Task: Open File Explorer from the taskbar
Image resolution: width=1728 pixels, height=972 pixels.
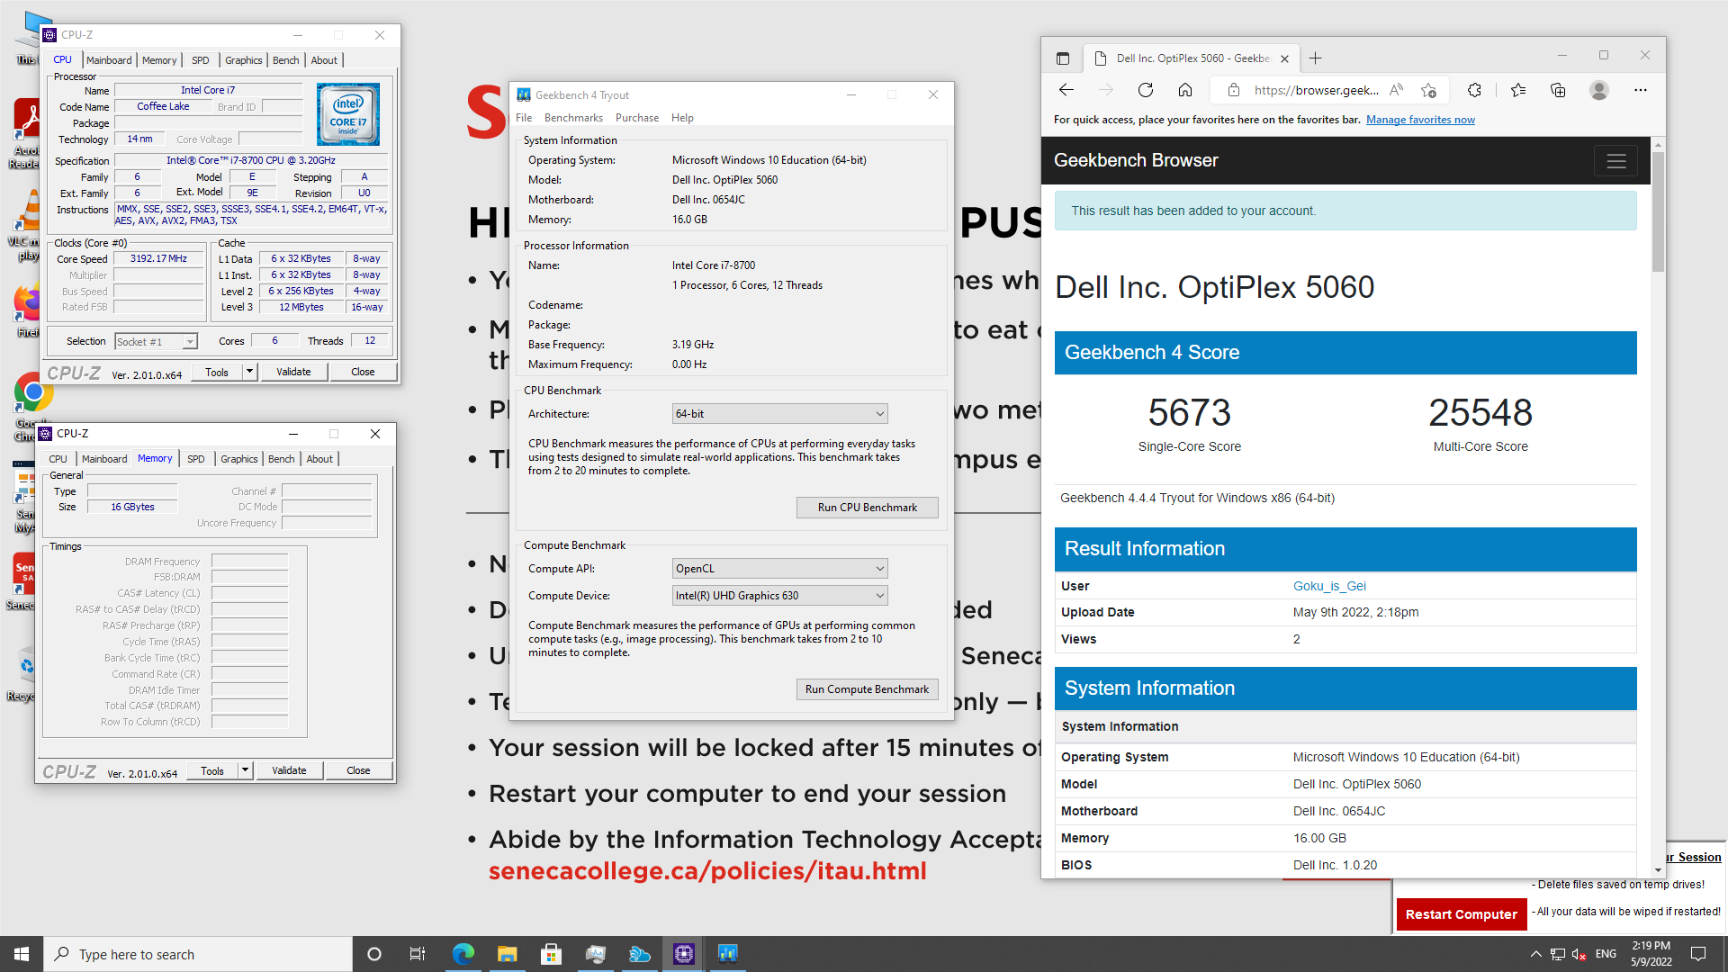Action: 508,954
